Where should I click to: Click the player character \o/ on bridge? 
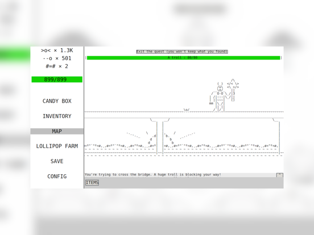coord(187,110)
